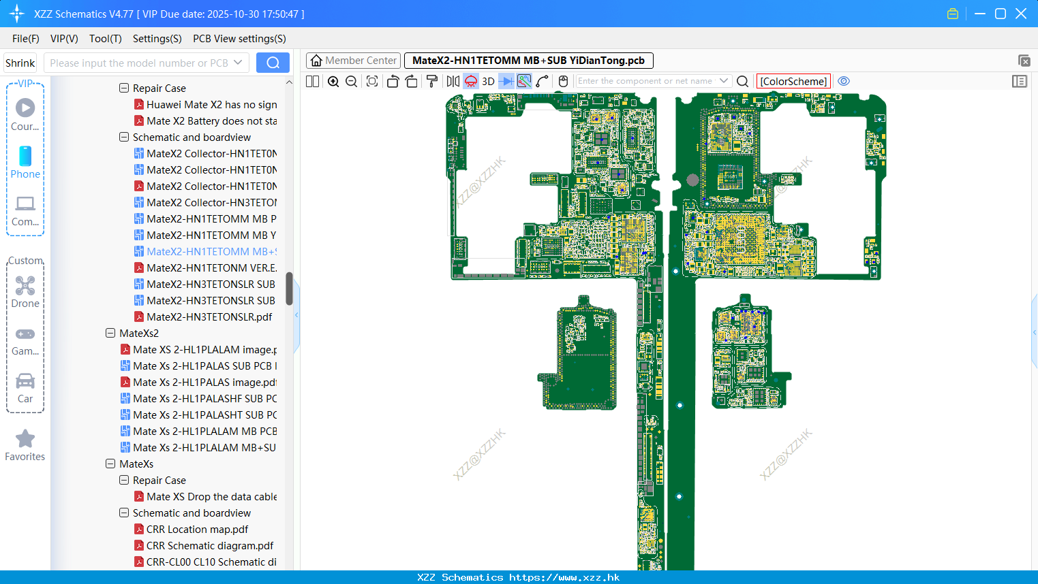This screenshot has width=1038, height=584.
Task: Rotate the board clockwise
Action: (412, 81)
